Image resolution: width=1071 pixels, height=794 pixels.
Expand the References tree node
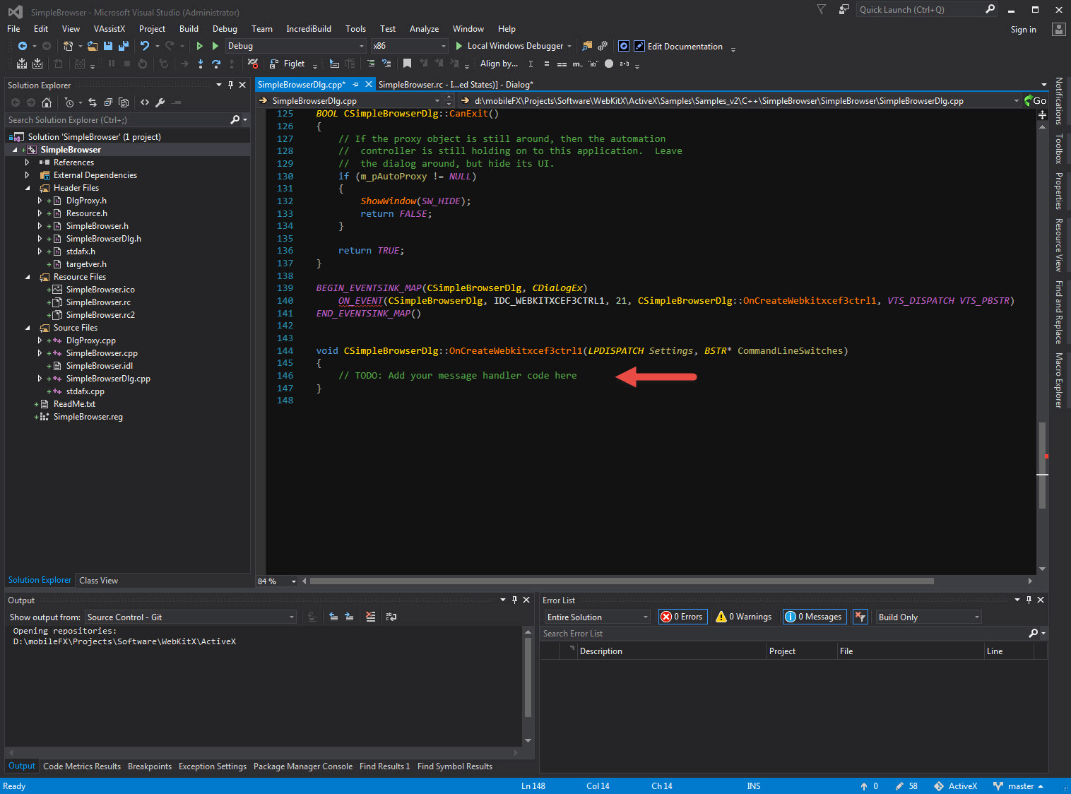point(27,162)
